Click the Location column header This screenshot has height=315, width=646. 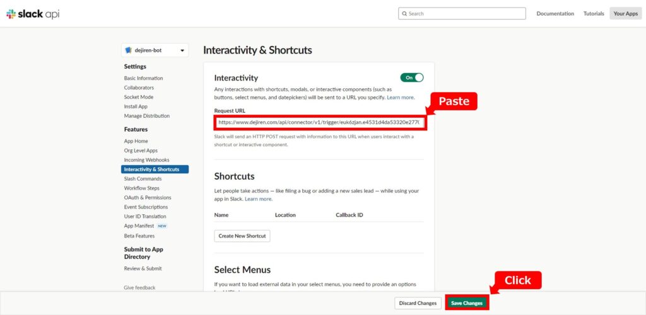[x=286, y=215]
